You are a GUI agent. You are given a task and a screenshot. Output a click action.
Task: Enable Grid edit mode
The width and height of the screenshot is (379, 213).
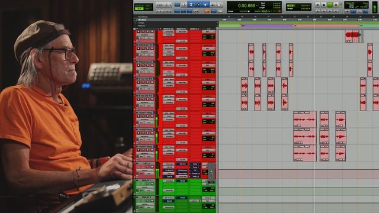coord(147,9)
